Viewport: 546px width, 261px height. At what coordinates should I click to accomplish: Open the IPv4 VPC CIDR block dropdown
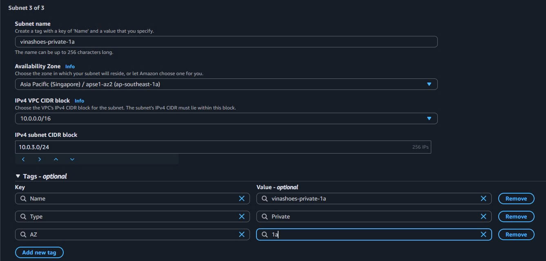pos(429,118)
